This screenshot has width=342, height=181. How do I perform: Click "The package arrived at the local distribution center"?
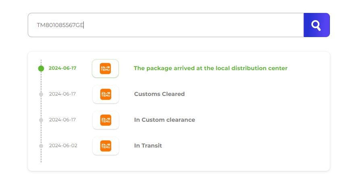(x=210, y=68)
